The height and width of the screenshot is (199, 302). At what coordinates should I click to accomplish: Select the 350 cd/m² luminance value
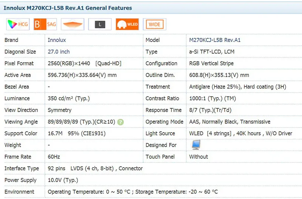[69, 99]
